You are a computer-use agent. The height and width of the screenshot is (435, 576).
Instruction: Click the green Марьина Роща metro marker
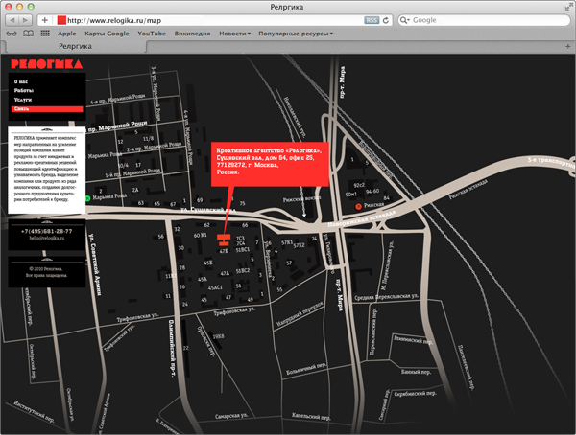click(86, 198)
